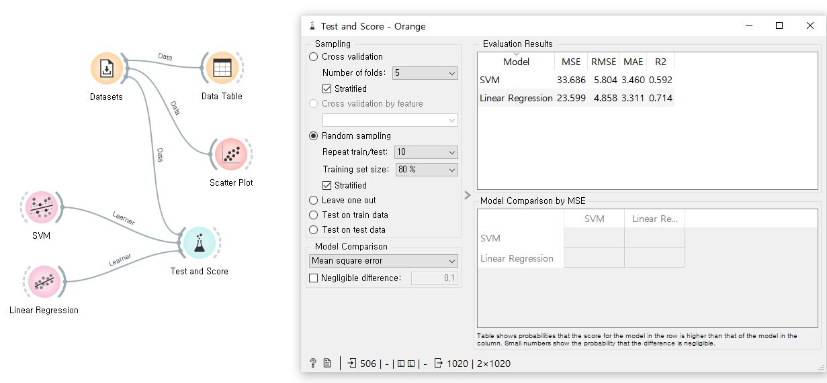This screenshot has width=827, height=383.
Task: Open the Number of folds dropdown
Action: tap(425, 73)
